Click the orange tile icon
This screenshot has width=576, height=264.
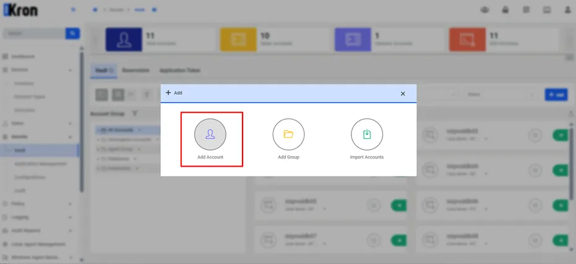(x=467, y=39)
